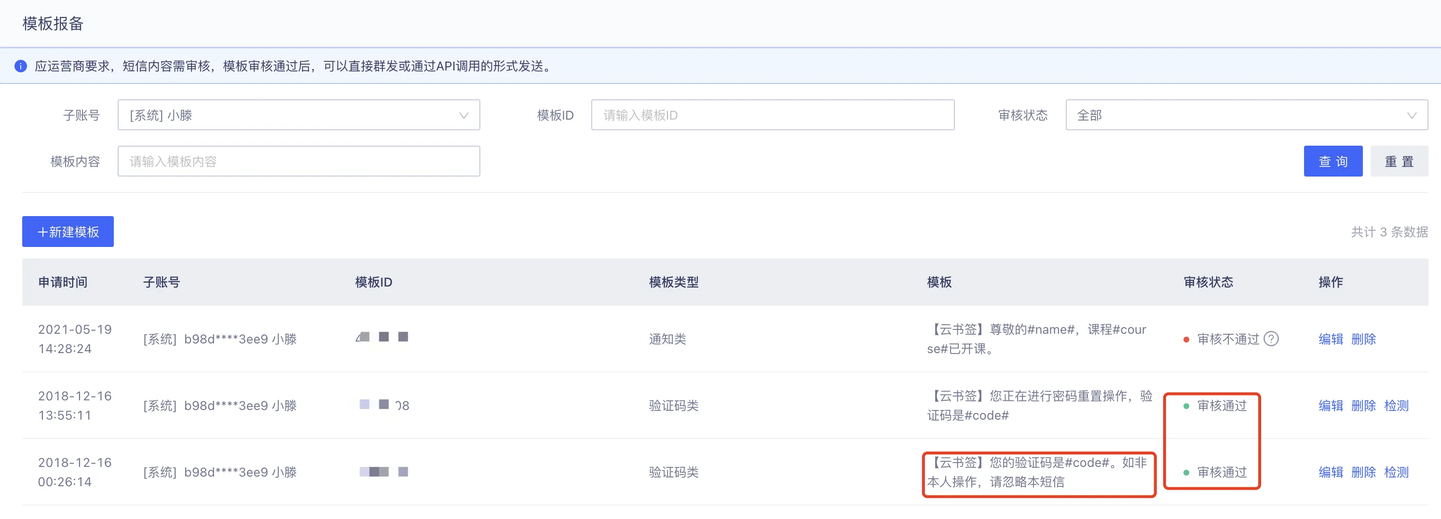Click 编辑 for the password reset template
The width and height of the screenshot is (1441, 519).
tap(1330, 406)
